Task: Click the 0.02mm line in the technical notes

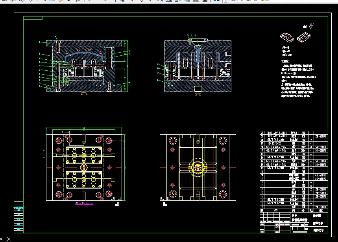Action: tap(288, 73)
